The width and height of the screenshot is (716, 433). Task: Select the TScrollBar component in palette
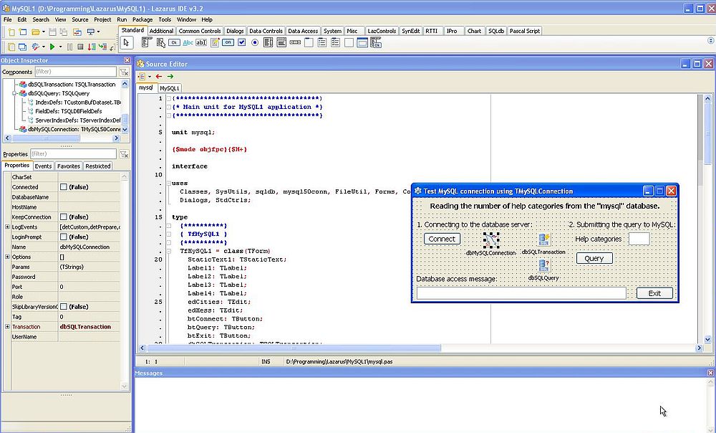[295, 42]
